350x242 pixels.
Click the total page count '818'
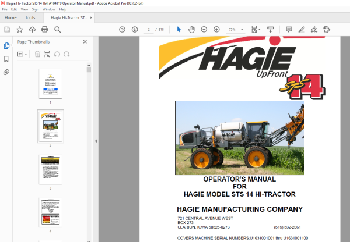(161, 30)
